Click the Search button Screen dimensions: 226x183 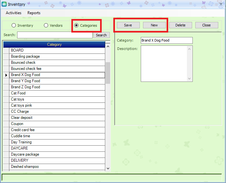pos(101,35)
